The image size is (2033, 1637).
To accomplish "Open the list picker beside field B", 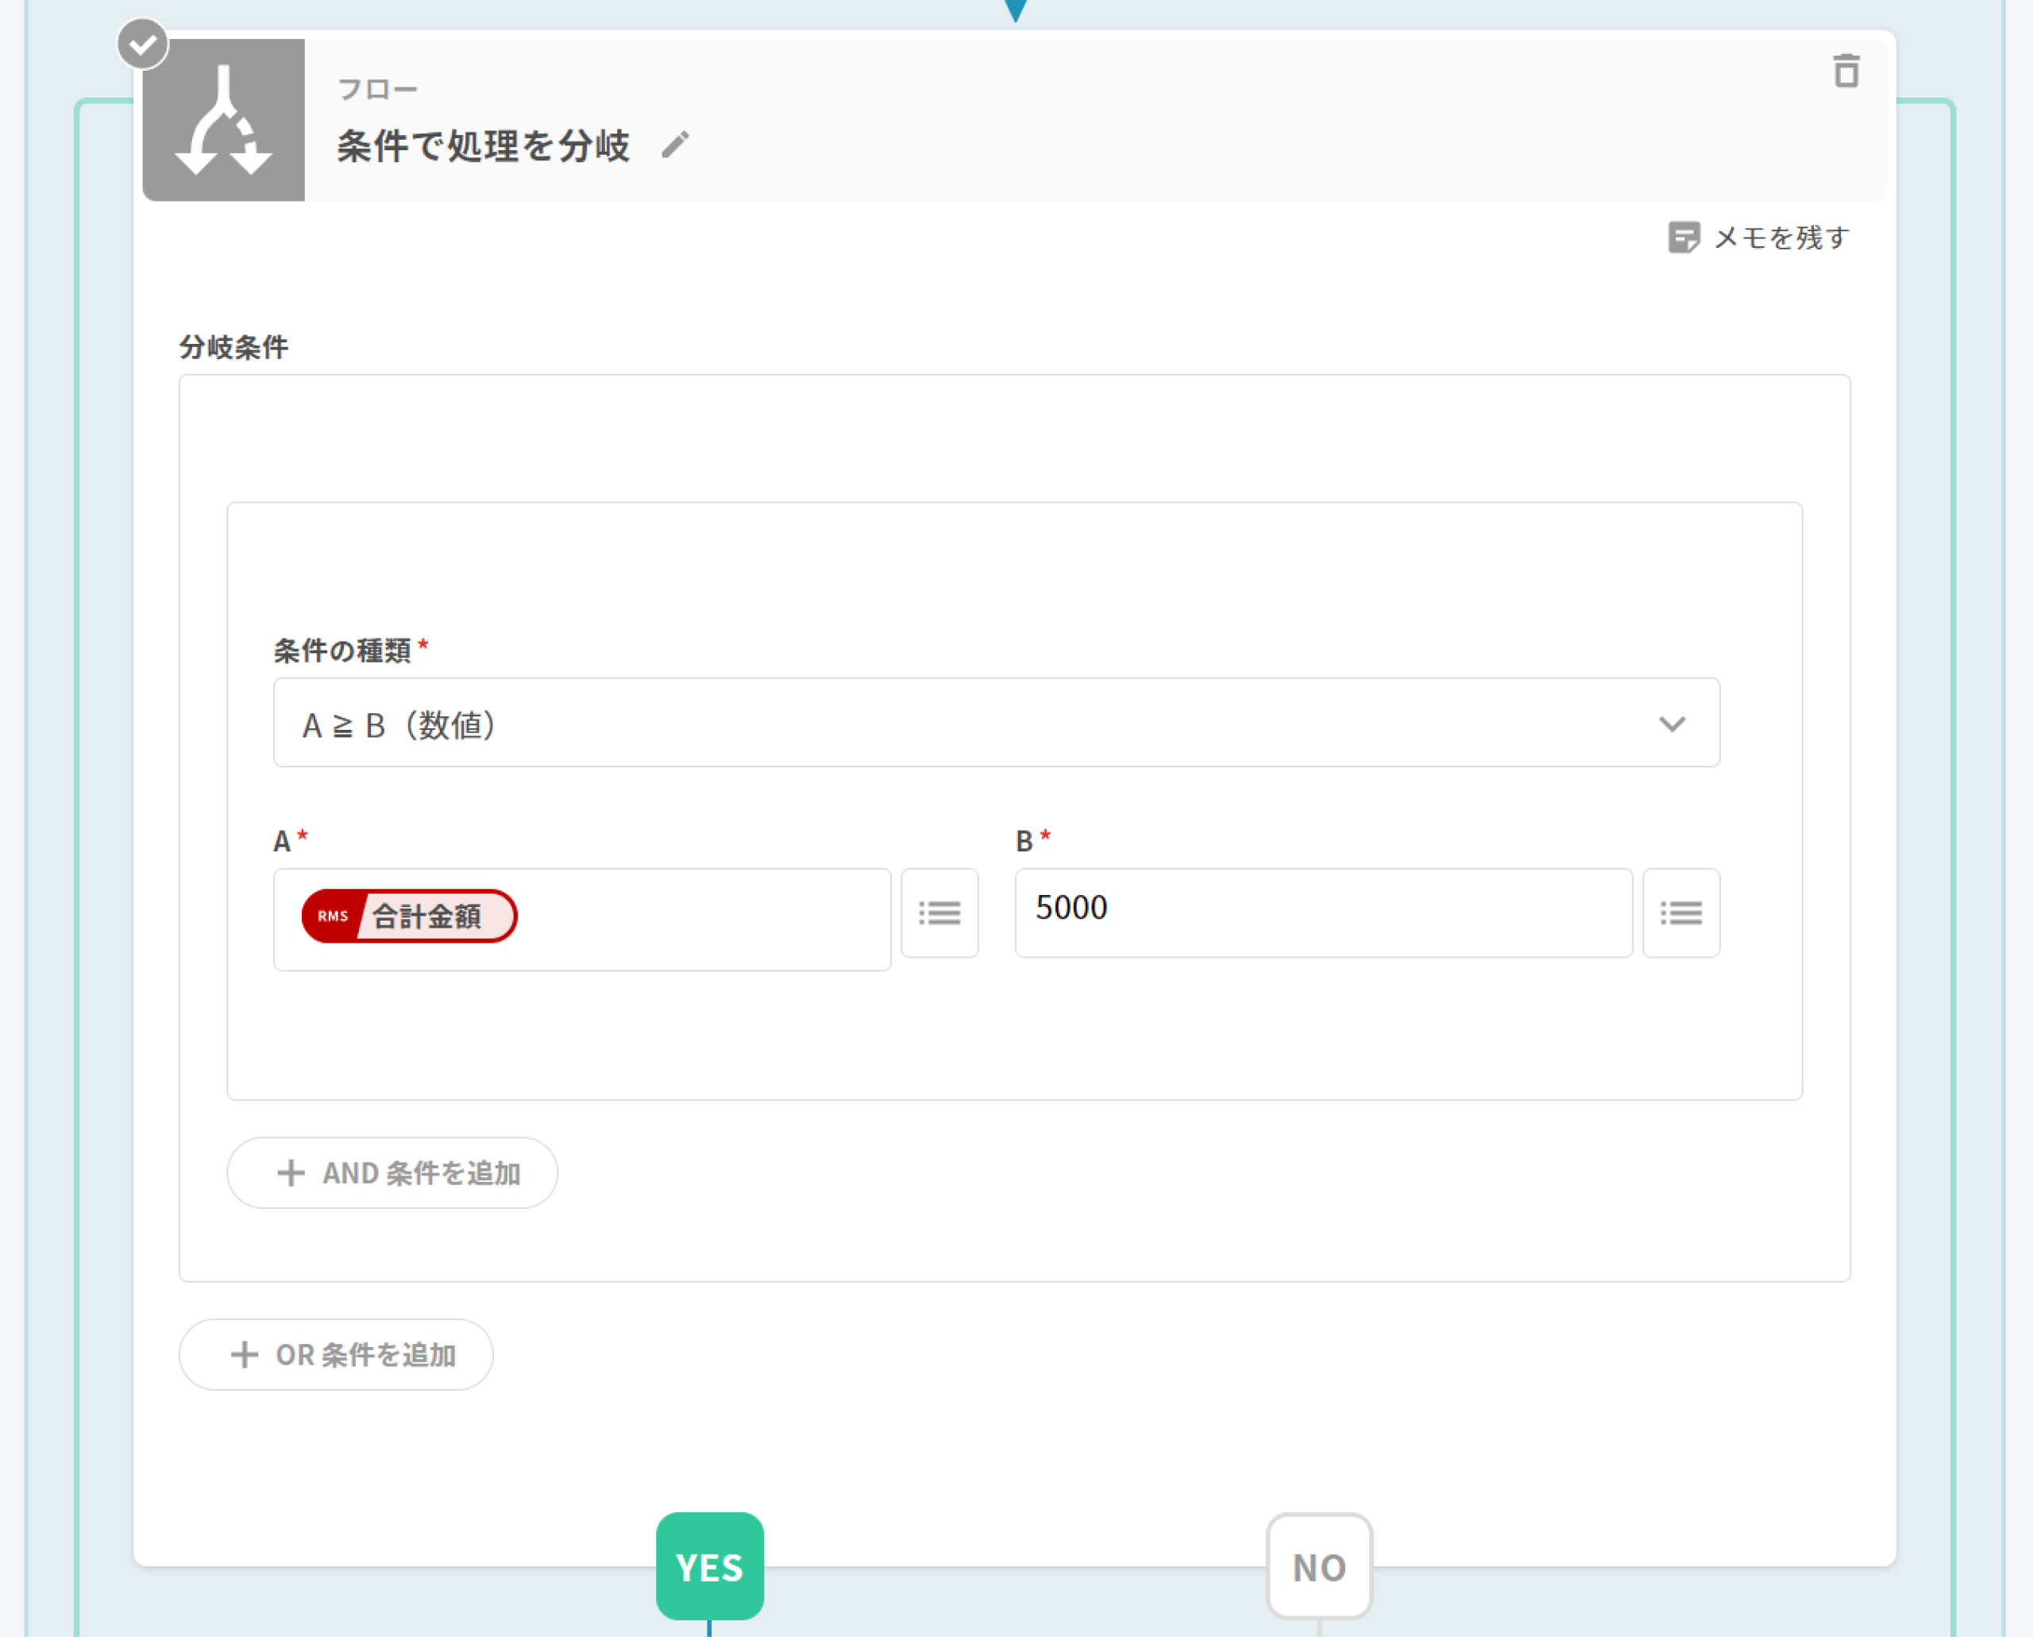I will (1680, 913).
